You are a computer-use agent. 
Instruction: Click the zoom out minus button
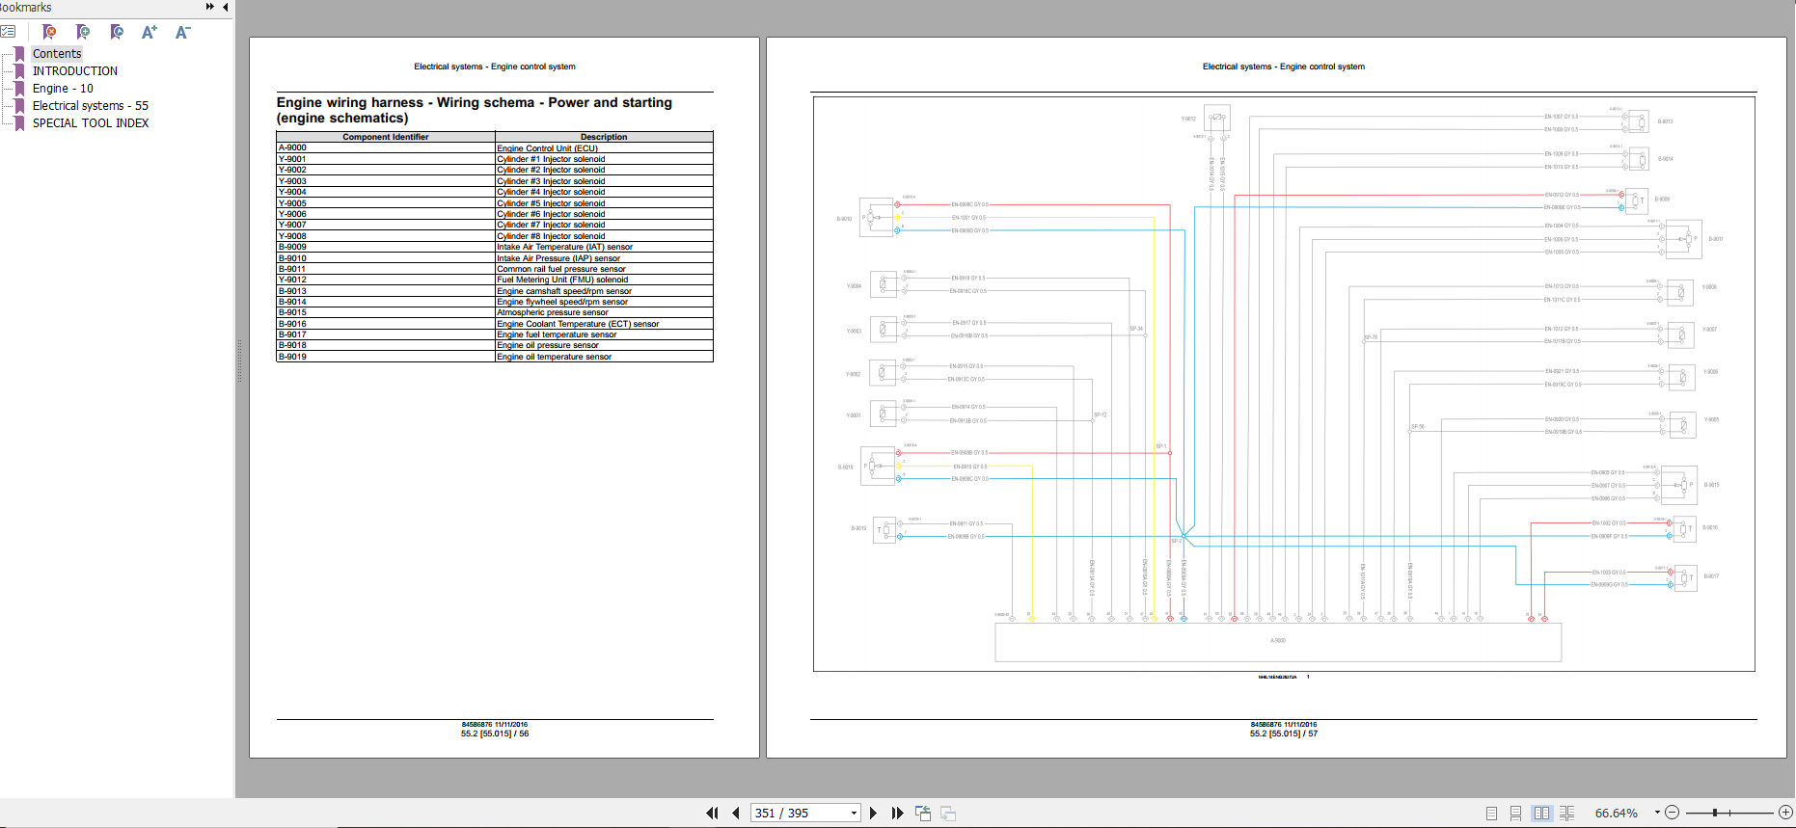1673,813
